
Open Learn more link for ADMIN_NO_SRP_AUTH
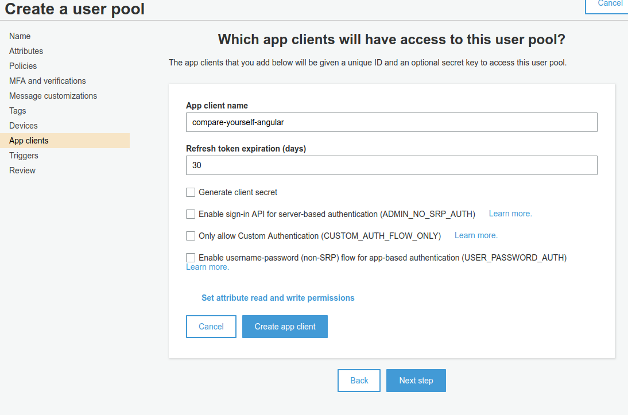pos(510,214)
